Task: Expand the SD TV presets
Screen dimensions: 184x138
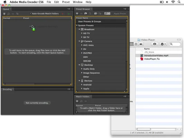Action: (82, 37)
